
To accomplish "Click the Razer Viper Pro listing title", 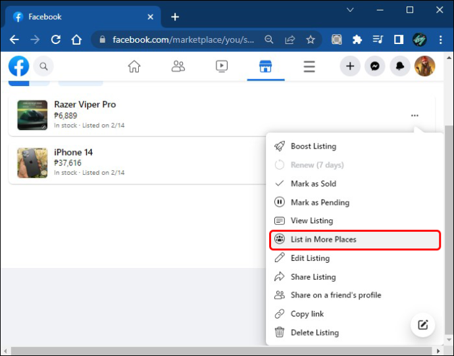I will [x=85, y=104].
